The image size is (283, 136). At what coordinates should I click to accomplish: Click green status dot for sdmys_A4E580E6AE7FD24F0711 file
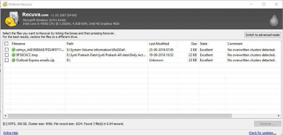tap(13, 50)
